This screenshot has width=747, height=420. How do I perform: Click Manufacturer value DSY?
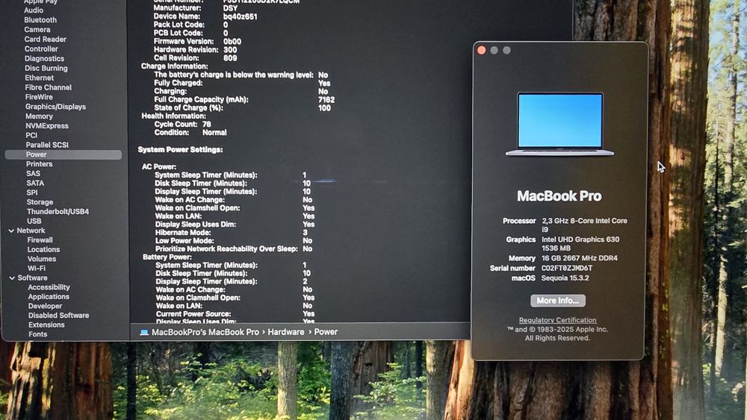231,8
